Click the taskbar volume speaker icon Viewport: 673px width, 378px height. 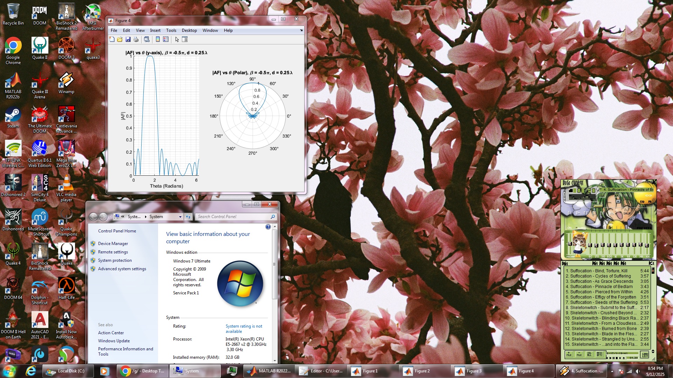[x=638, y=371]
